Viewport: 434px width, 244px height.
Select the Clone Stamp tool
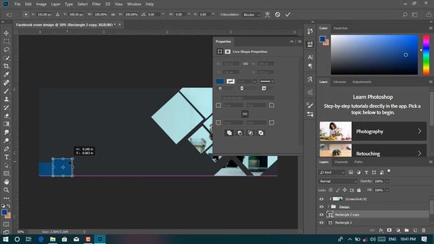click(6, 99)
